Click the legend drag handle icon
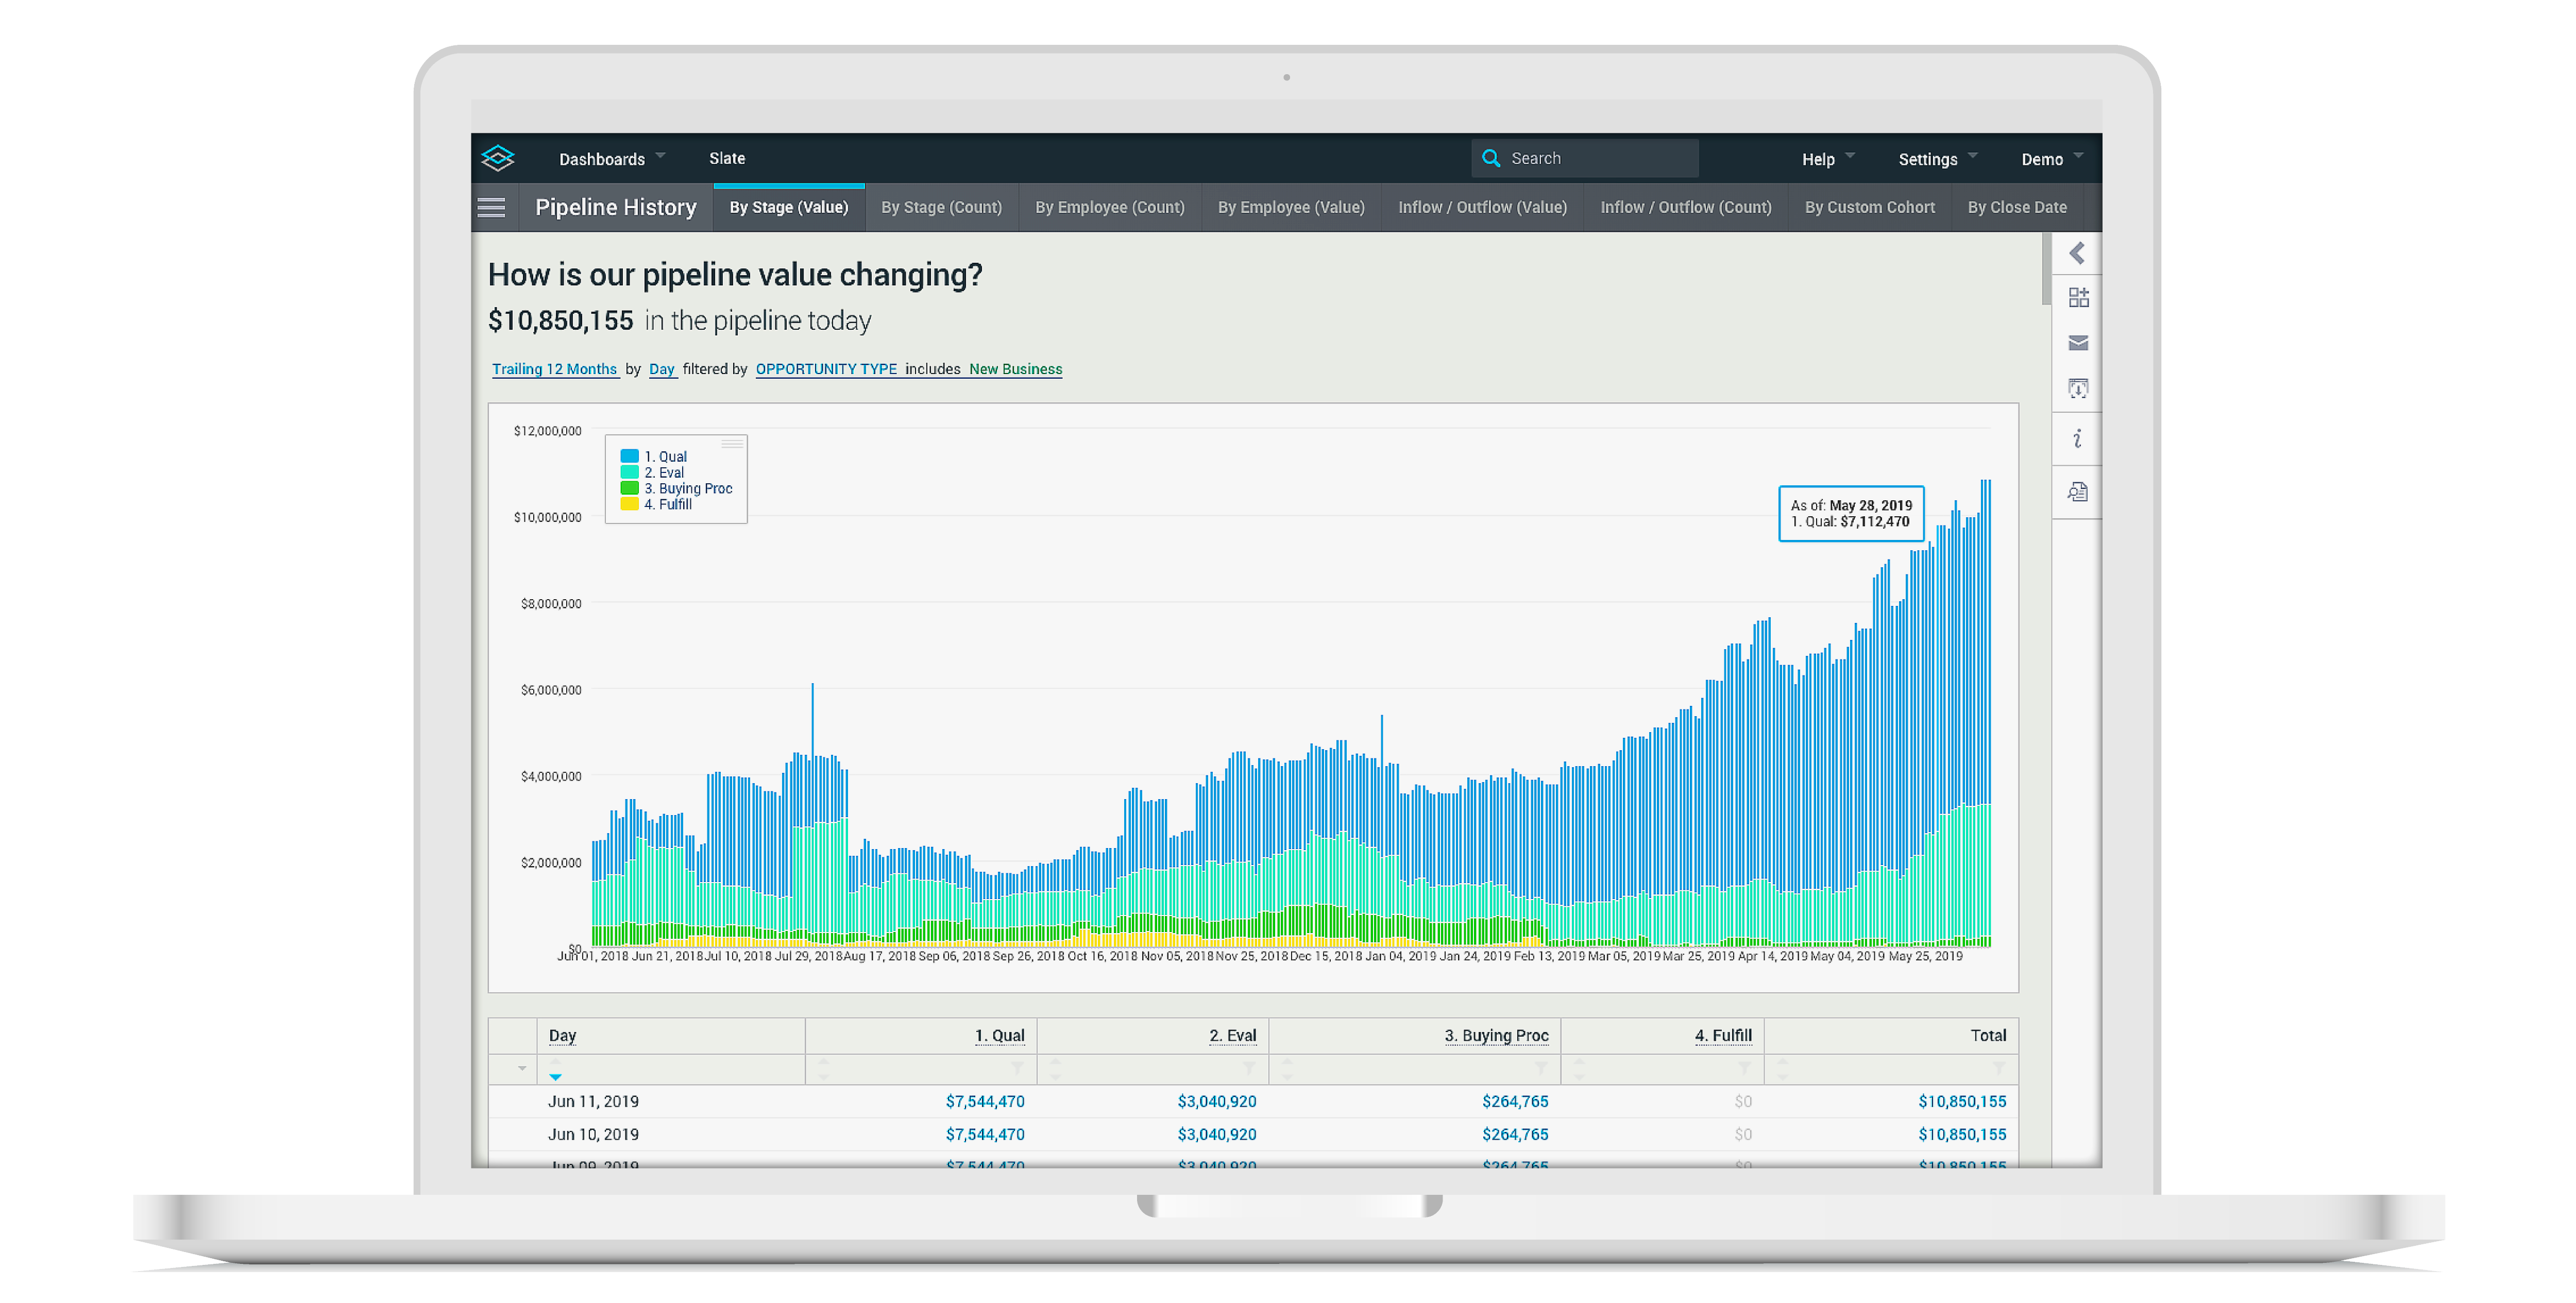Image resolution: width=2576 pixels, height=1303 pixels. 732,443
